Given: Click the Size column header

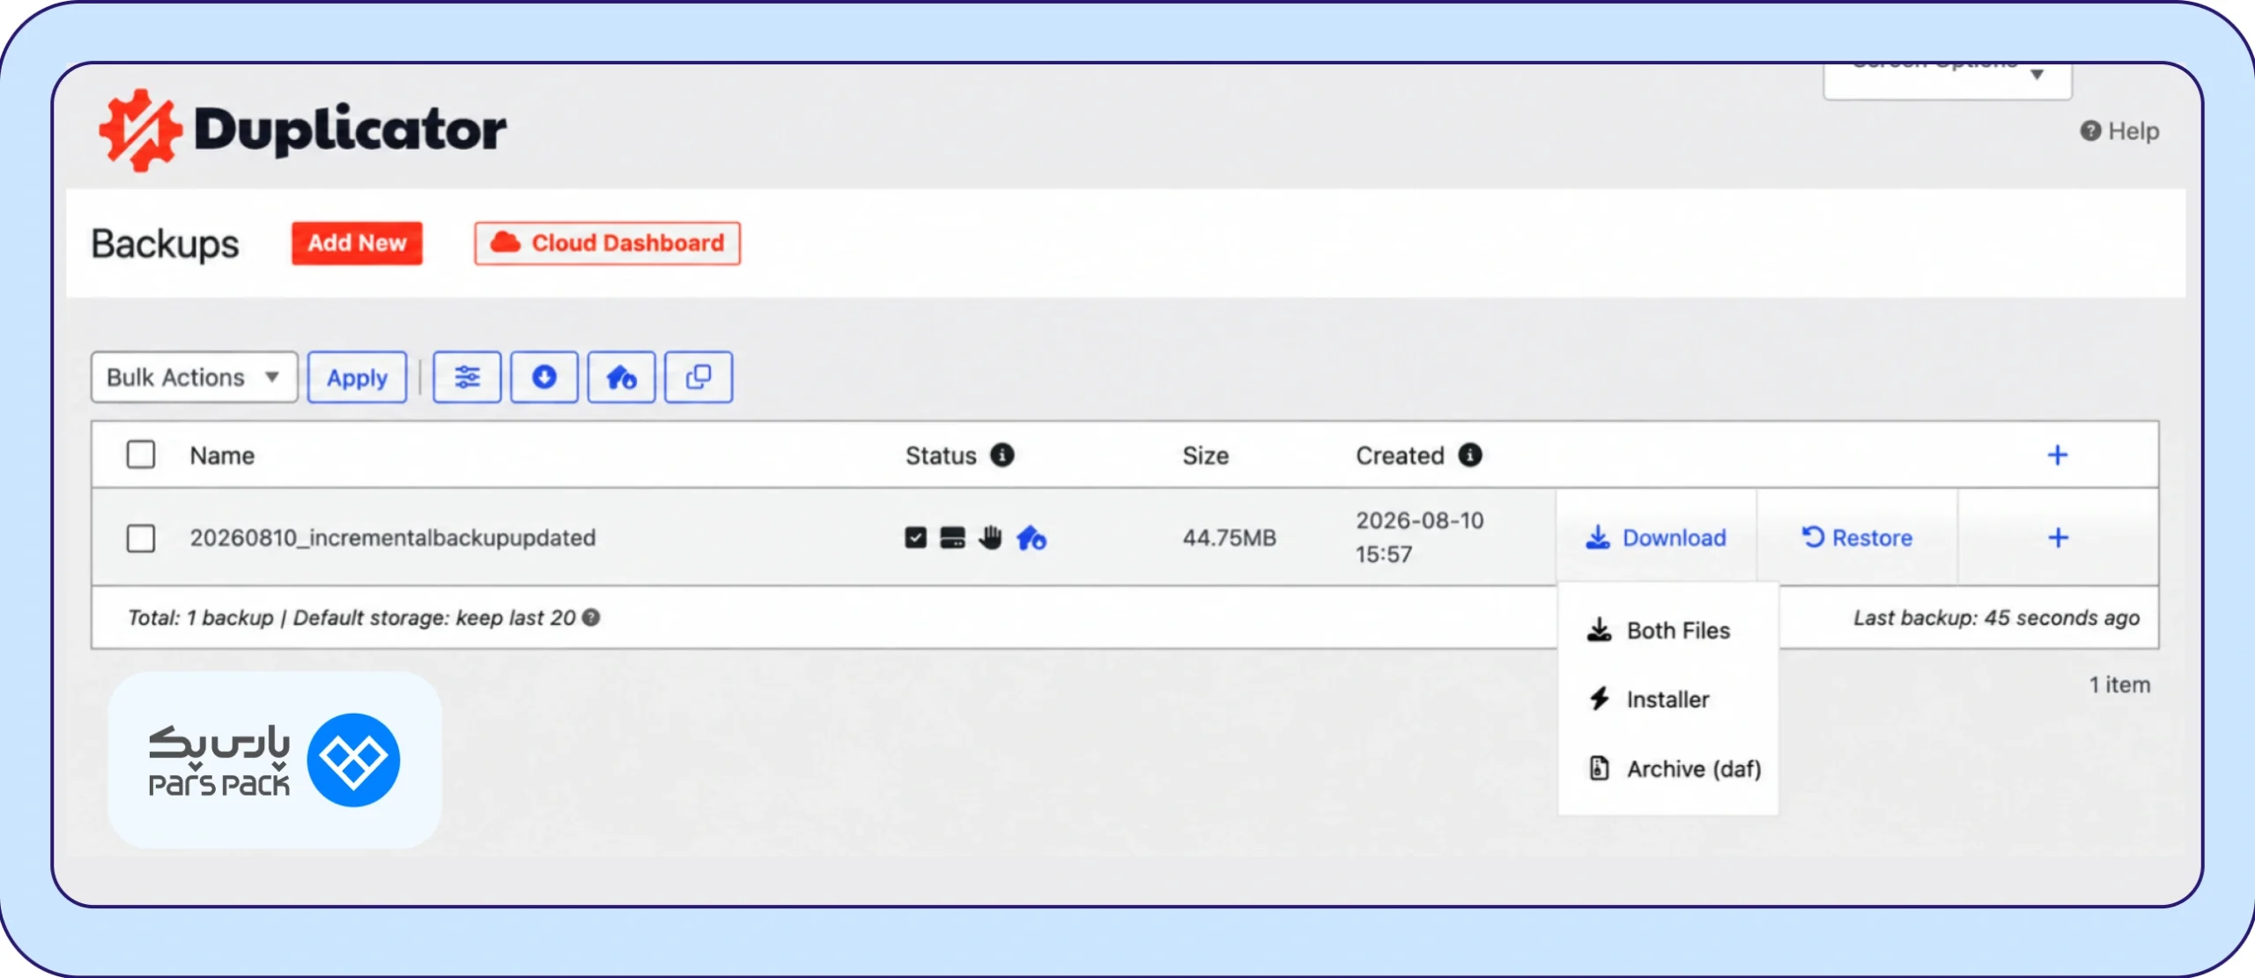Looking at the screenshot, I should coord(1205,456).
